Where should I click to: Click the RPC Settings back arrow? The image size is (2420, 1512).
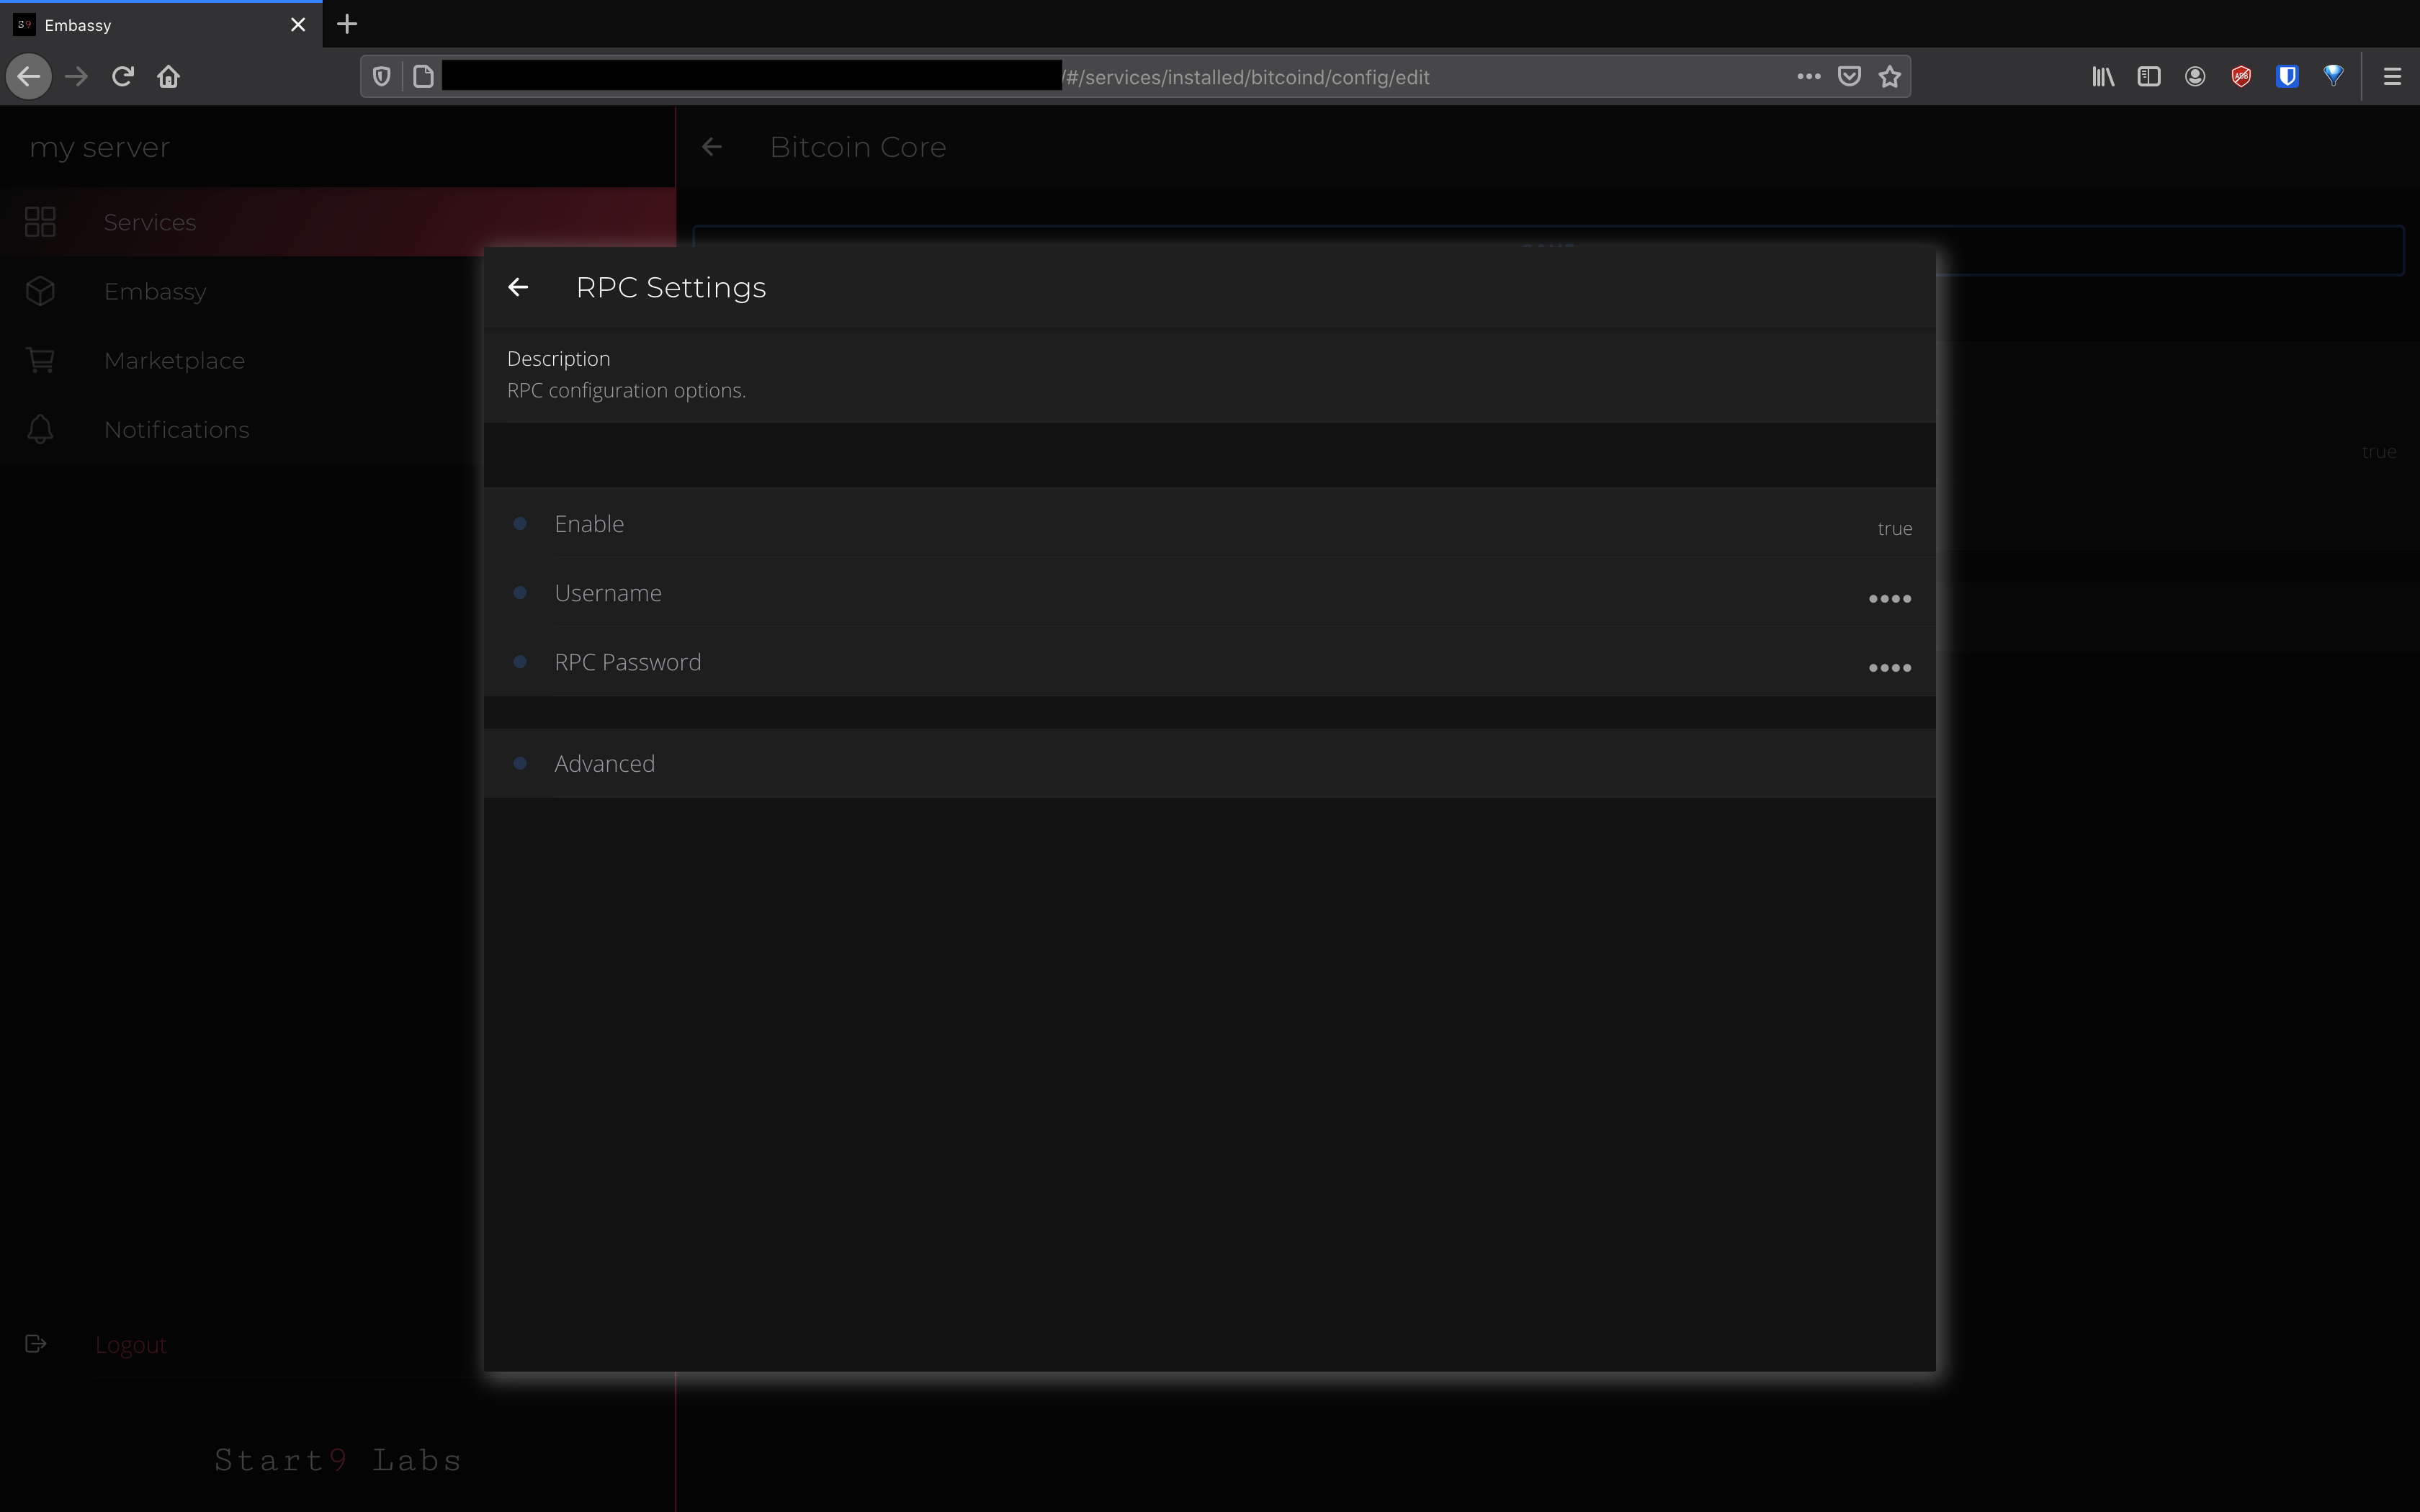[x=518, y=288]
